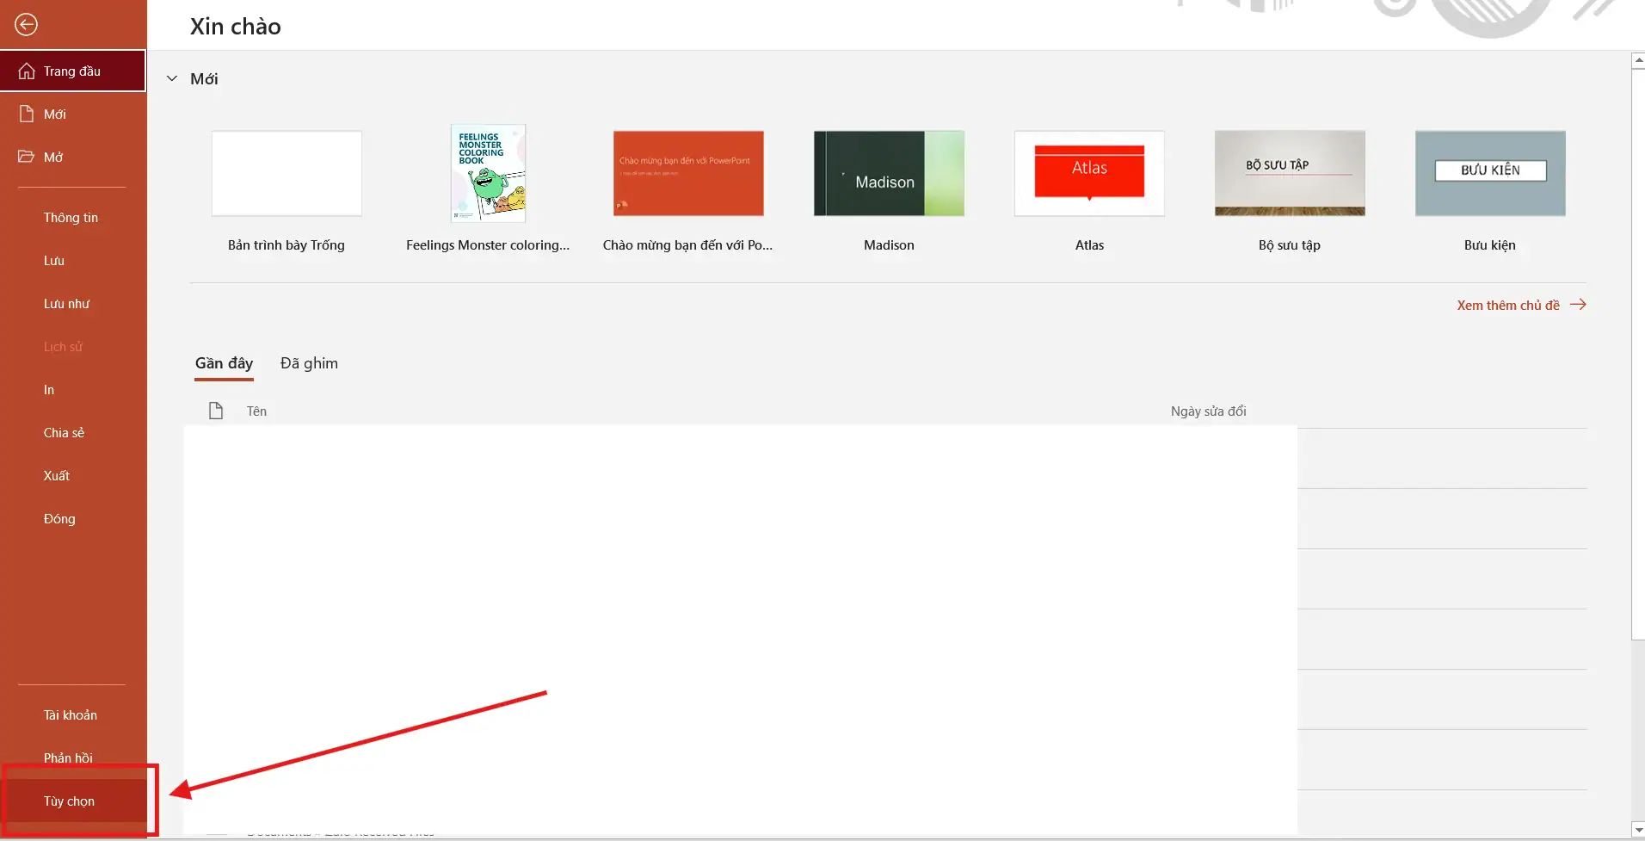Switch to the Đã ghim tab
Viewport: 1645px width, 841px height.
[x=308, y=362]
